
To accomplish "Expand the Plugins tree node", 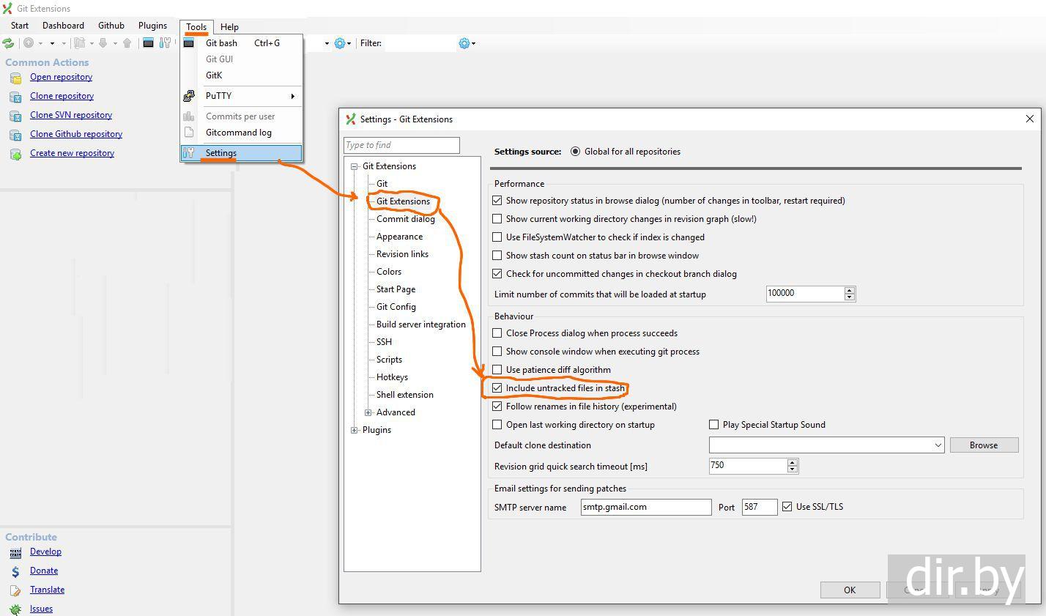I will click(355, 430).
